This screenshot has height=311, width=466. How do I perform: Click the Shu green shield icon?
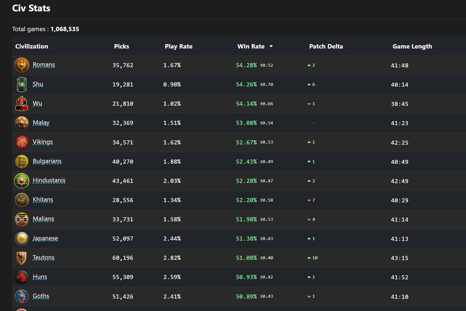(x=22, y=85)
